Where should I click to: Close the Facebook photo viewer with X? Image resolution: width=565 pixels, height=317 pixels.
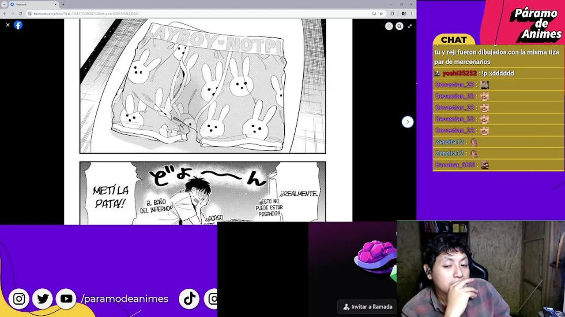[8, 25]
